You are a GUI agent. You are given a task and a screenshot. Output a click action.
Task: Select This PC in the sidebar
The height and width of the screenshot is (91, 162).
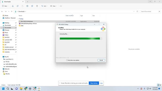point(7,57)
